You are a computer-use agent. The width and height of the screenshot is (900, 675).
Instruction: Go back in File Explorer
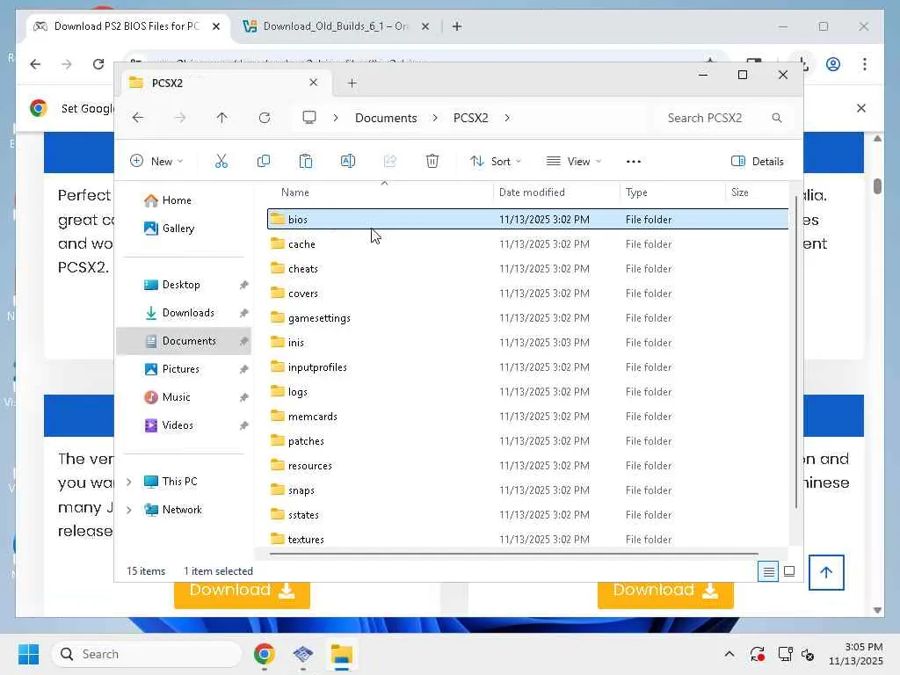138,118
